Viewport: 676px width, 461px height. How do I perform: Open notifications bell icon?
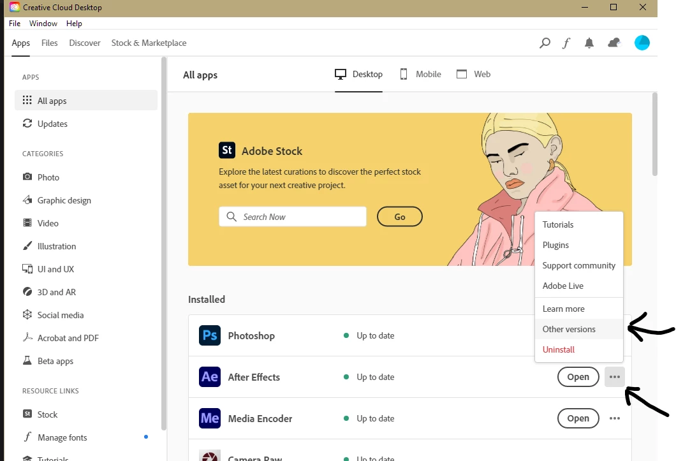pyautogui.click(x=589, y=43)
